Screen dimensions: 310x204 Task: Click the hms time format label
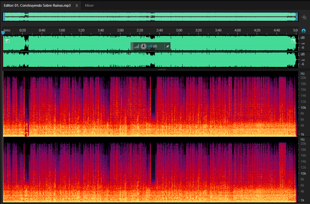7,30
